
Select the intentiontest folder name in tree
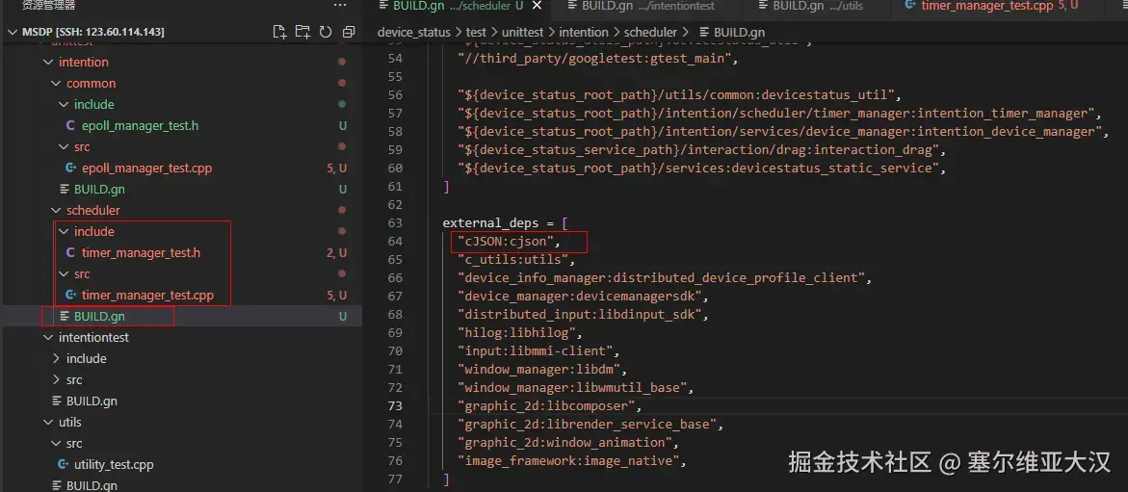click(x=93, y=338)
